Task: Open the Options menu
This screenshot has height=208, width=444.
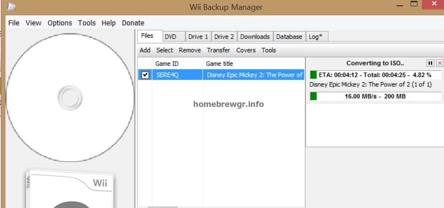Action: 60,23
